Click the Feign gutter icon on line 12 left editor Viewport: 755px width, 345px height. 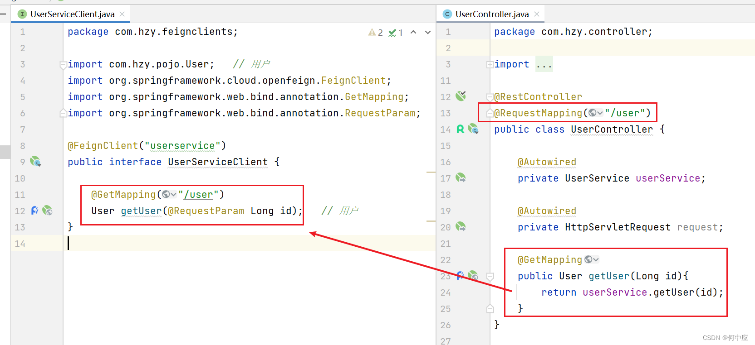35,211
